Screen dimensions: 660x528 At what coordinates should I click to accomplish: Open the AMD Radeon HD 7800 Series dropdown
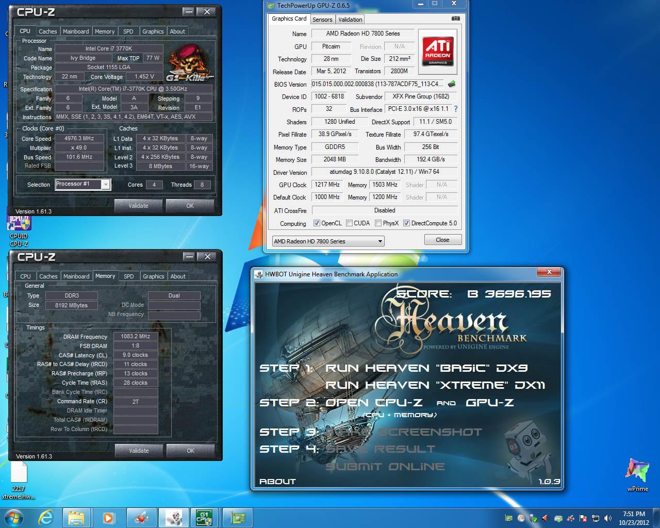point(328,241)
